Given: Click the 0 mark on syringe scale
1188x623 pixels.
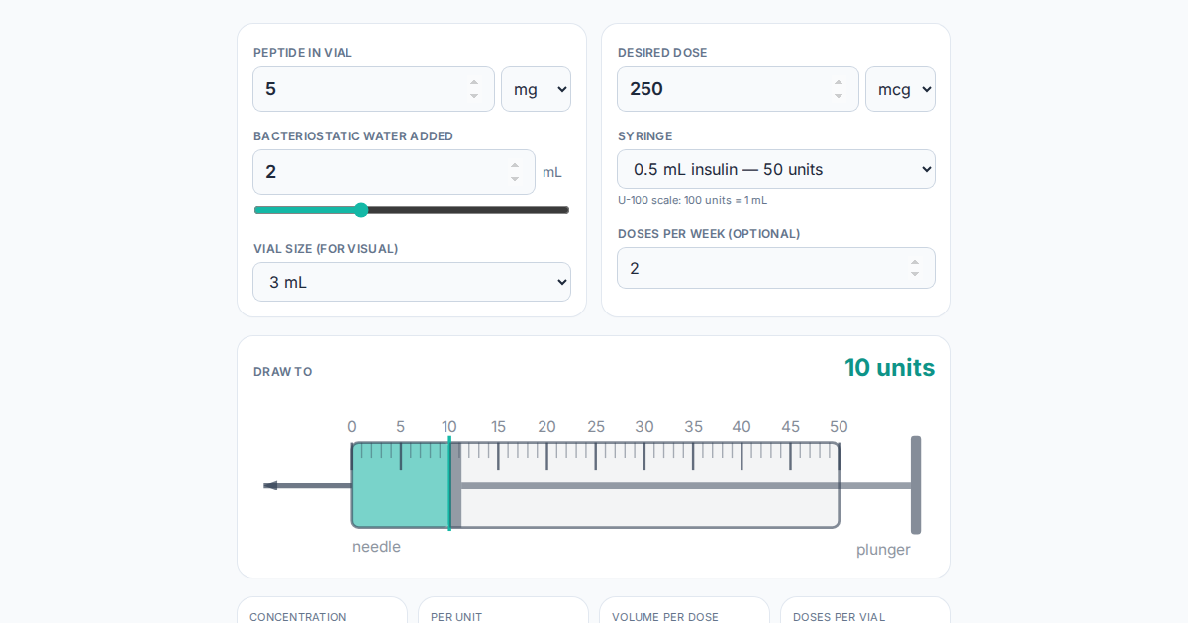Looking at the screenshot, I should 352,427.
